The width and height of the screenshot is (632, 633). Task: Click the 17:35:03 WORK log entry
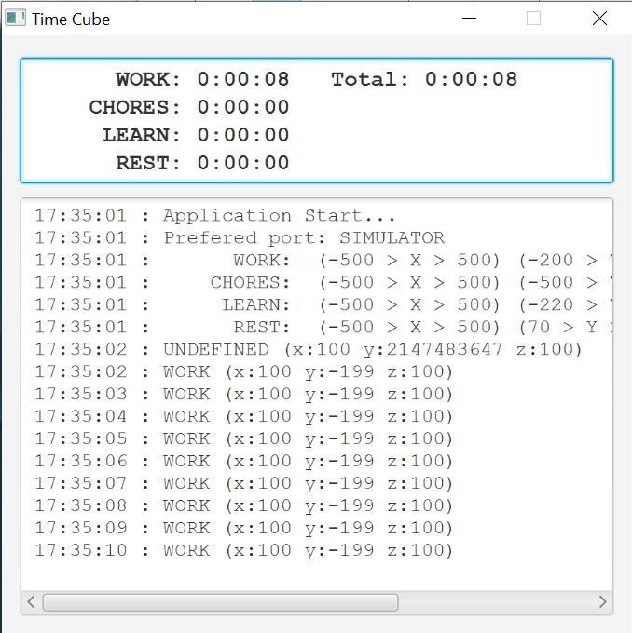click(244, 395)
